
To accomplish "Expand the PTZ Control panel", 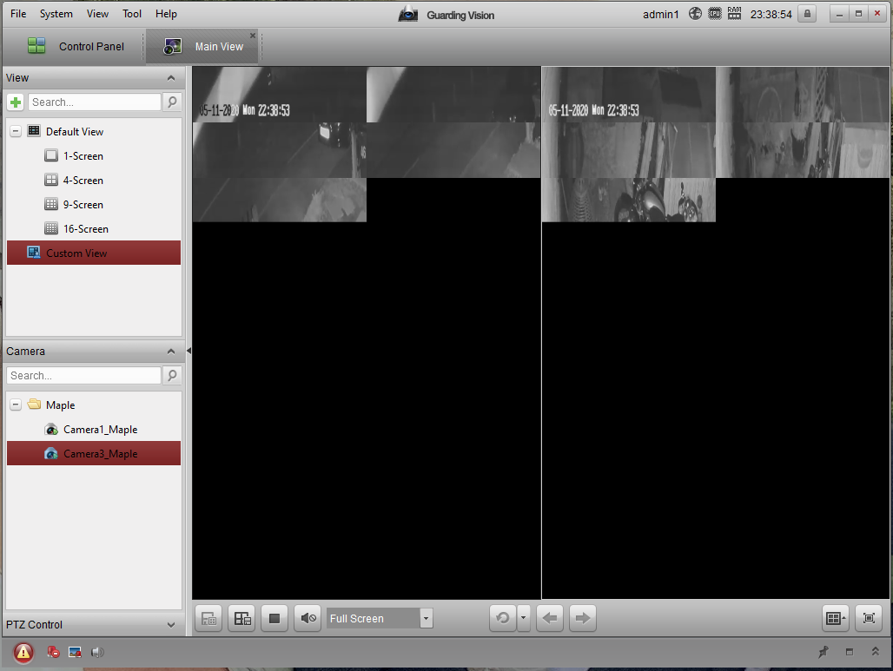I will point(171,624).
